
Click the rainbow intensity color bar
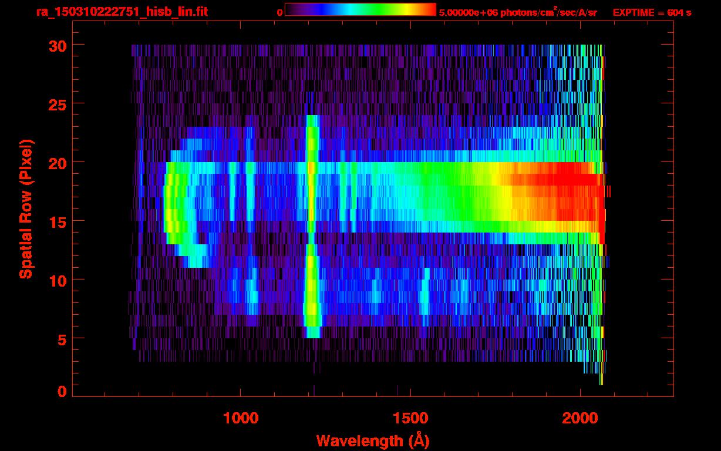pyautogui.click(x=360, y=10)
